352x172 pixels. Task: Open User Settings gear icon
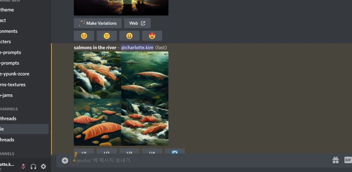pyautogui.click(x=43, y=166)
